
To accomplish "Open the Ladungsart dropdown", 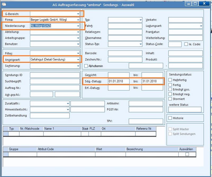I will click(201, 26).
